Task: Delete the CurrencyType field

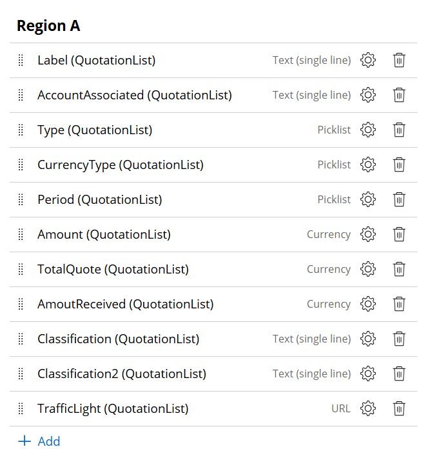Action: [x=399, y=165]
